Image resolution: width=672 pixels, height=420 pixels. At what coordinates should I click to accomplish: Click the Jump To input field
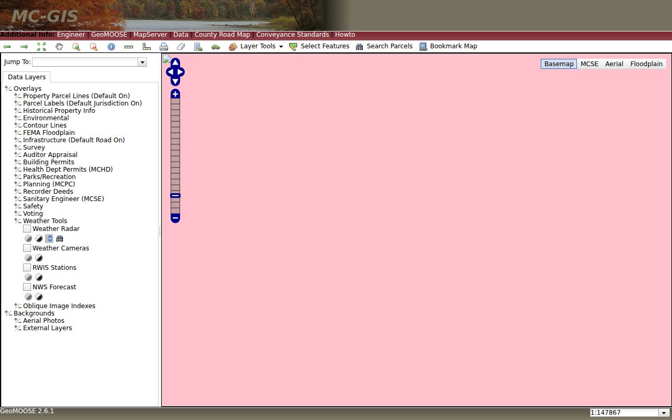(85, 62)
